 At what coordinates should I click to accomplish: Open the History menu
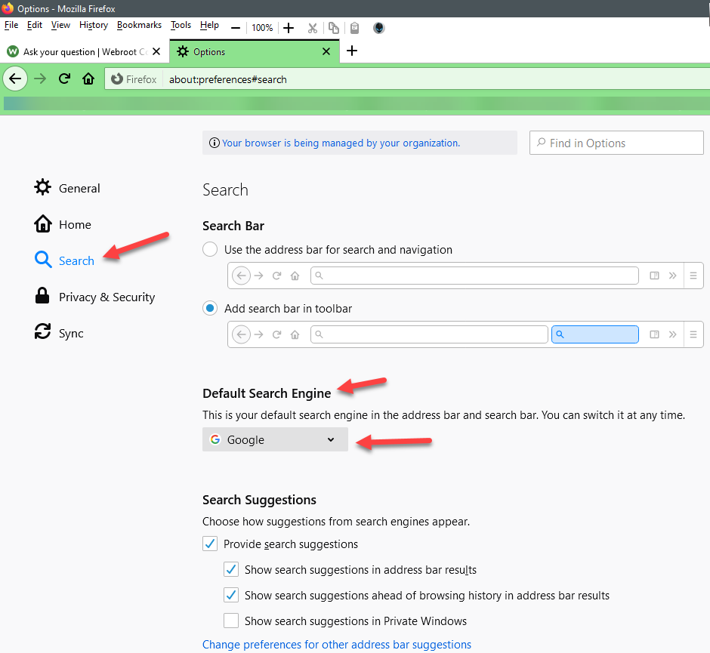93,26
